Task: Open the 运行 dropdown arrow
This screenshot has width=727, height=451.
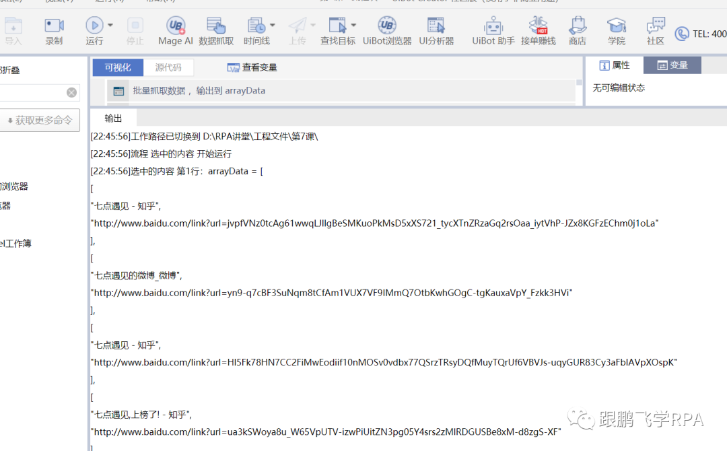Action: tap(110, 25)
